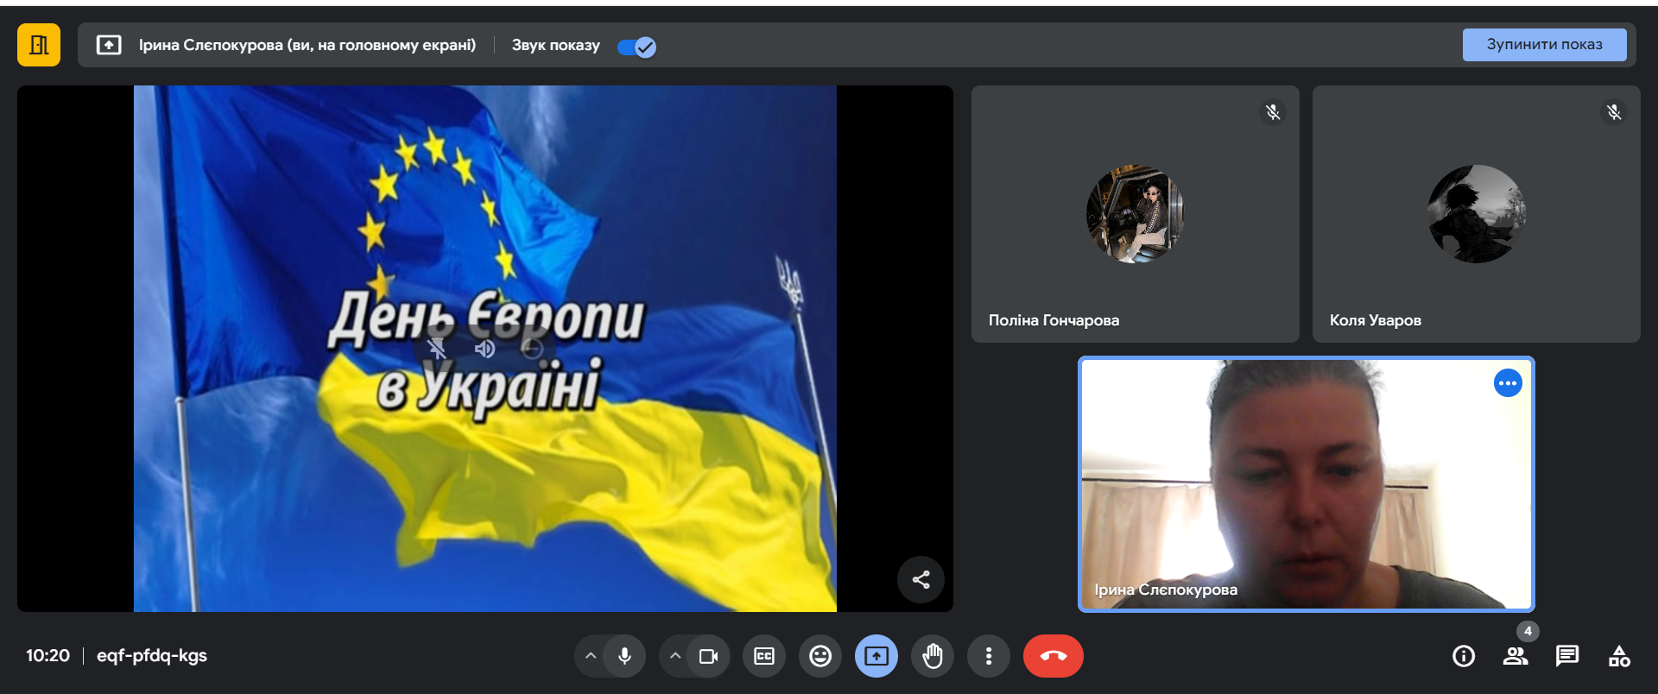1658x694 pixels.
Task: Open options on Ірина Слєпокурова's tile
Action: click(x=1508, y=383)
